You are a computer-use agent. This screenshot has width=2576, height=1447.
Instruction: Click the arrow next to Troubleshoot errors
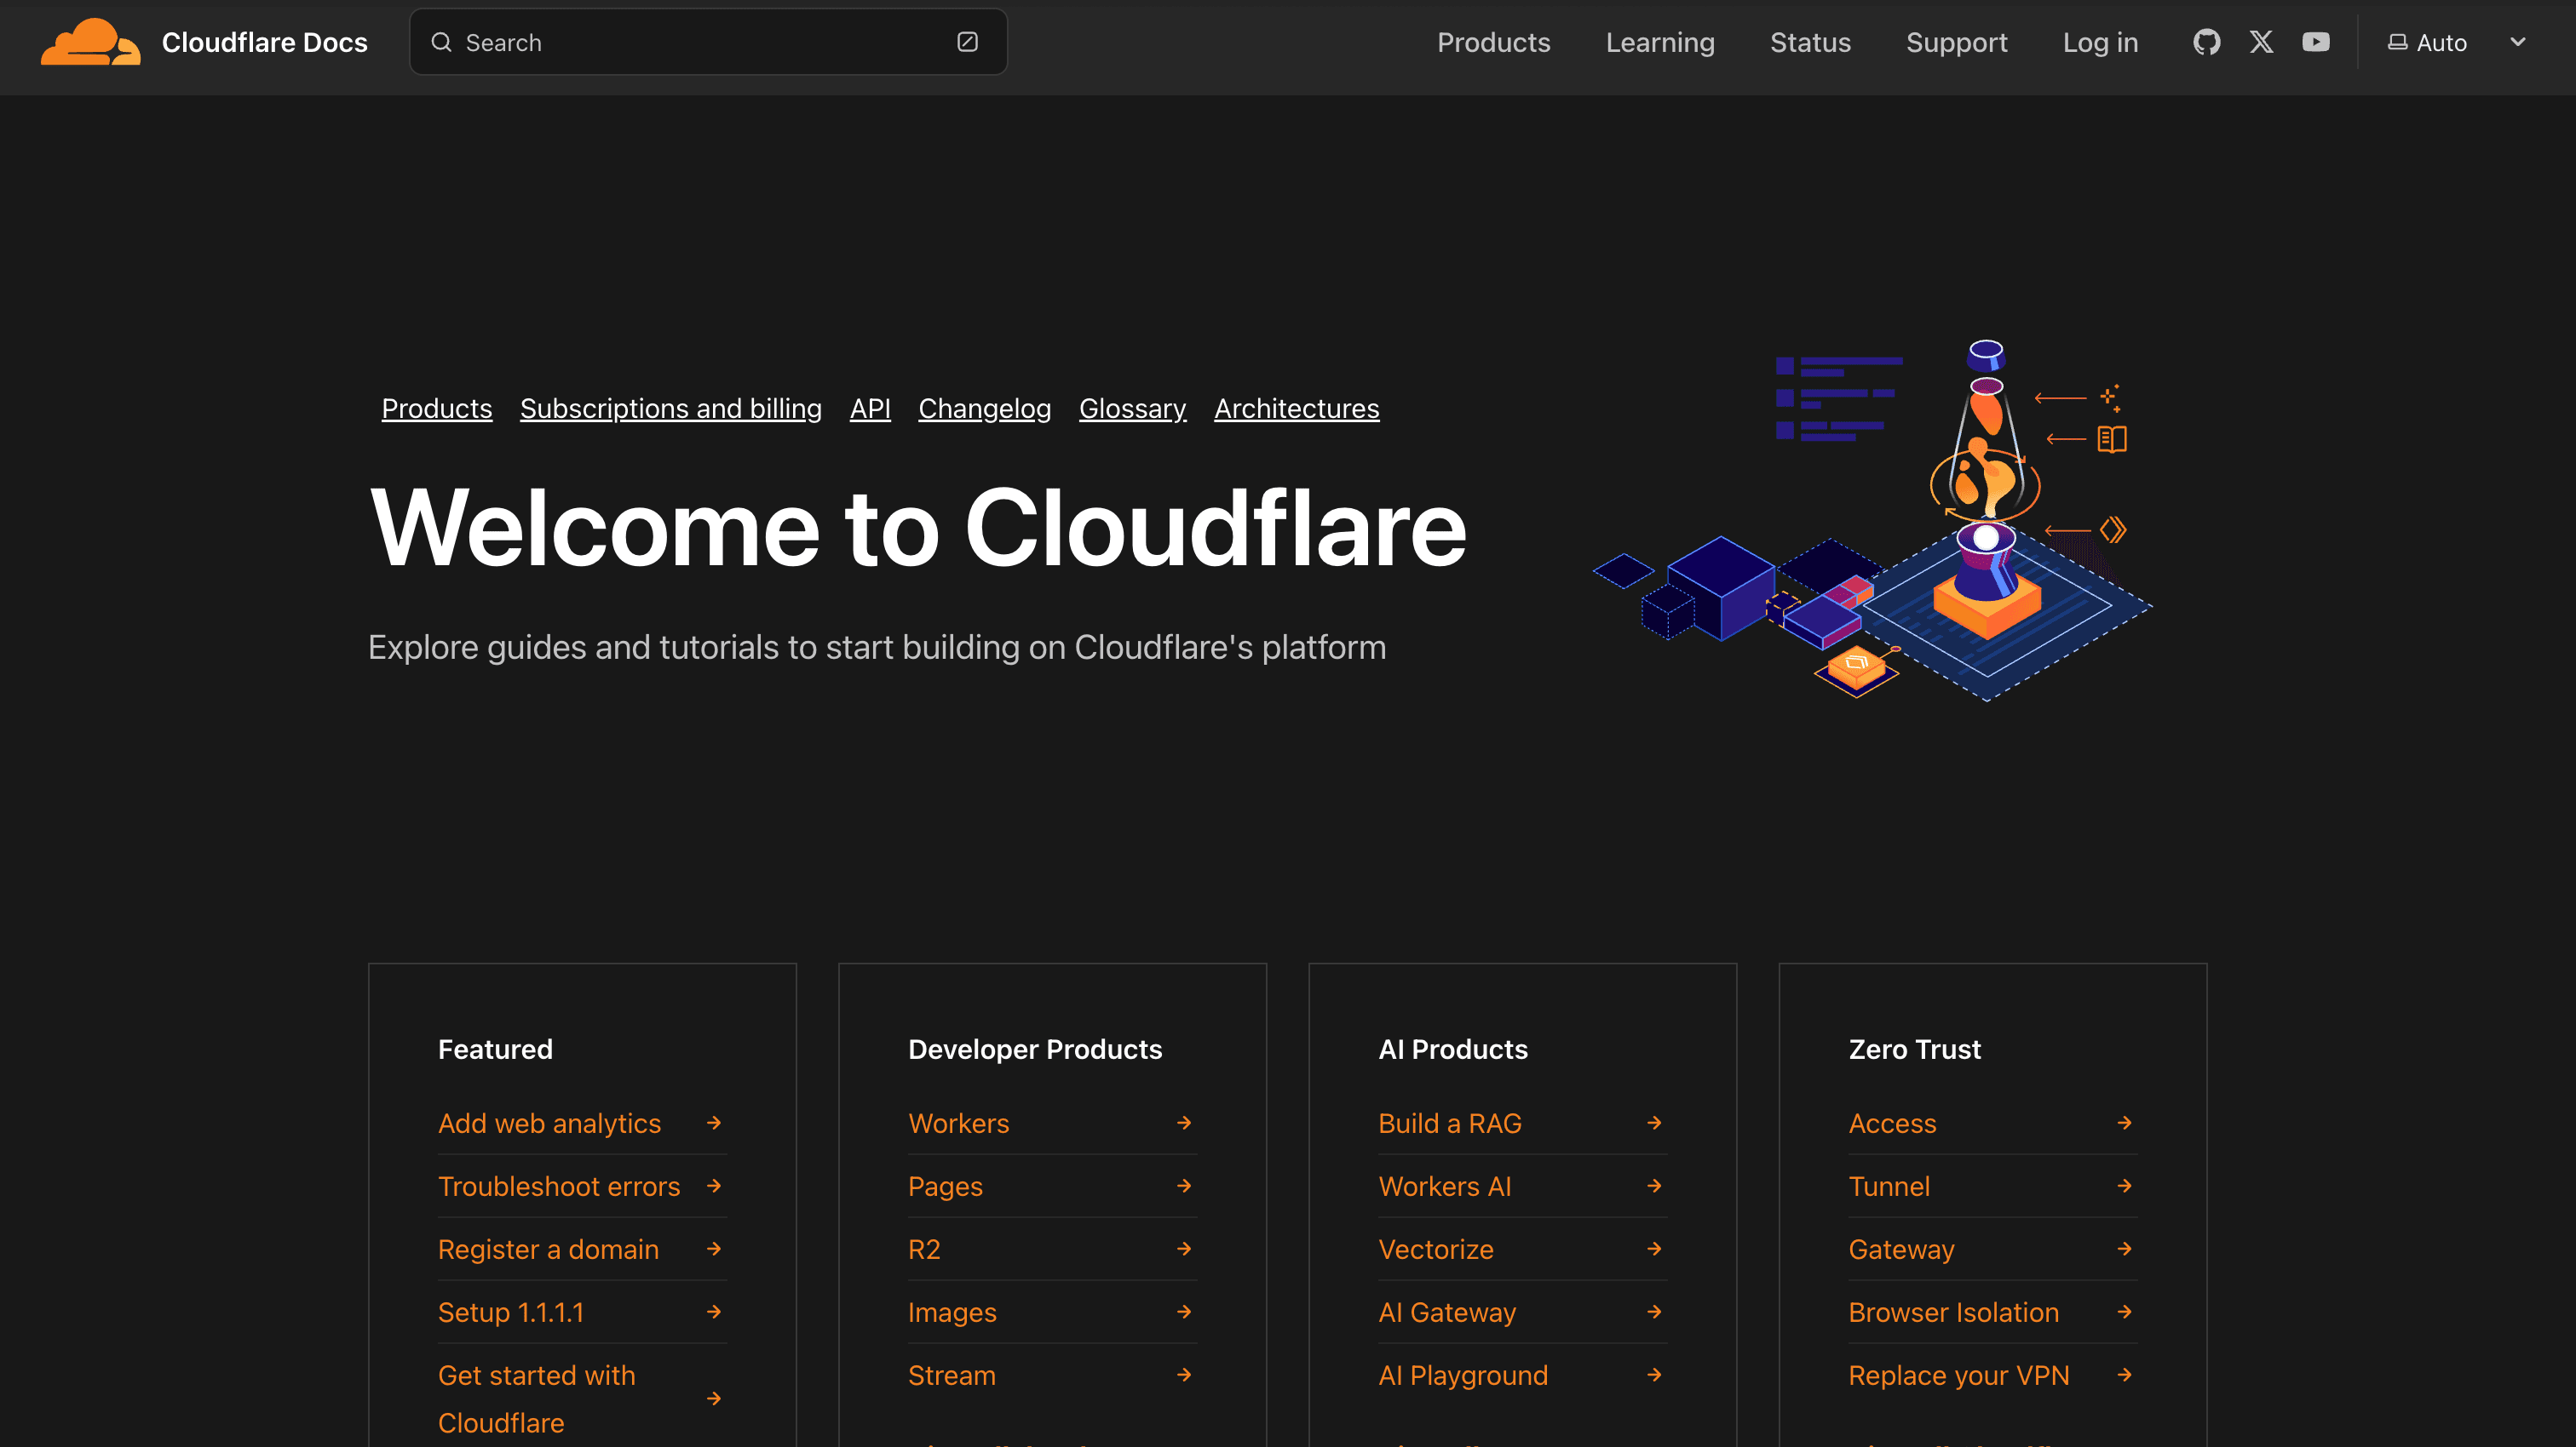click(714, 1187)
